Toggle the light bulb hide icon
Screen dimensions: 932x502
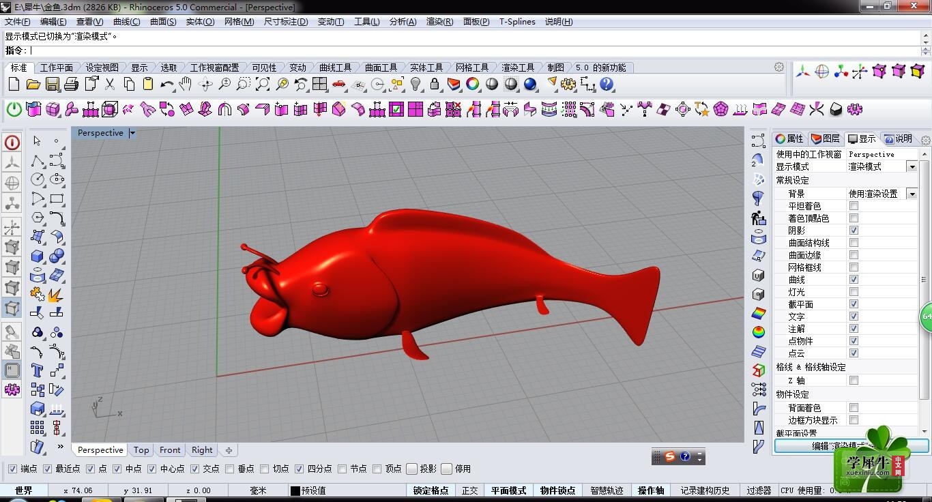pos(416,85)
